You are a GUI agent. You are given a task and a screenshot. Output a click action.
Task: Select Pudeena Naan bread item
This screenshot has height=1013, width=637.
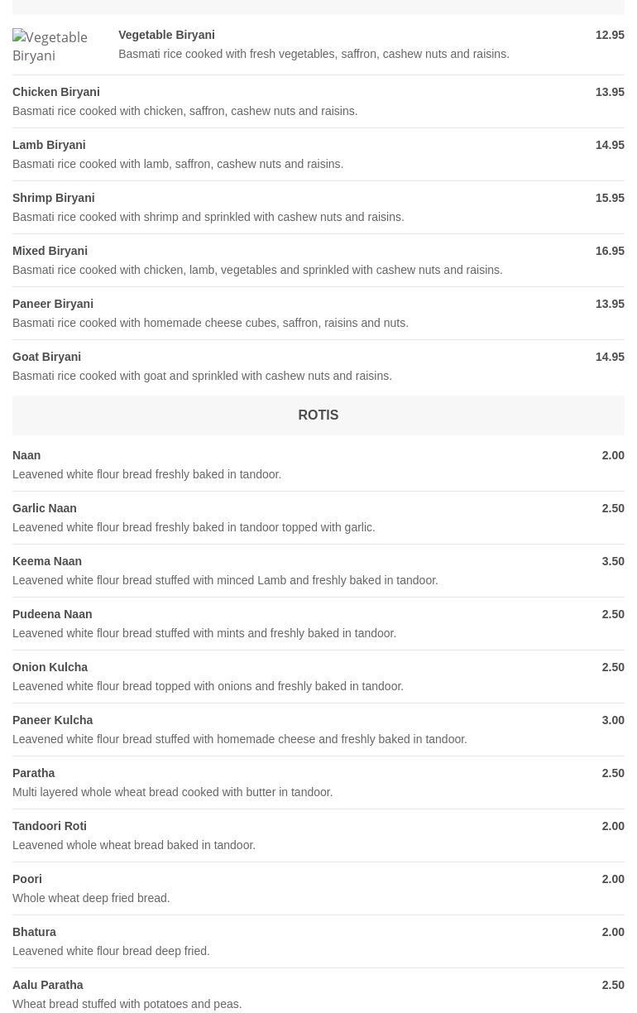52,614
